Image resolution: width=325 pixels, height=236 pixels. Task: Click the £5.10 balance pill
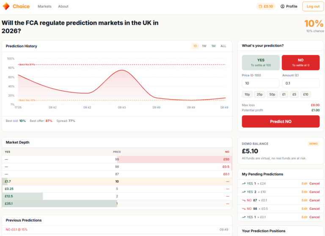click(x=266, y=6)
